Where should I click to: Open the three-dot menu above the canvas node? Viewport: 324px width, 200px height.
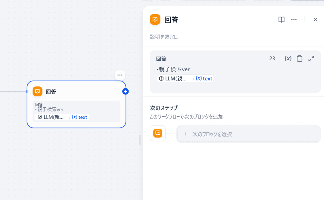(x=120, y=75)
